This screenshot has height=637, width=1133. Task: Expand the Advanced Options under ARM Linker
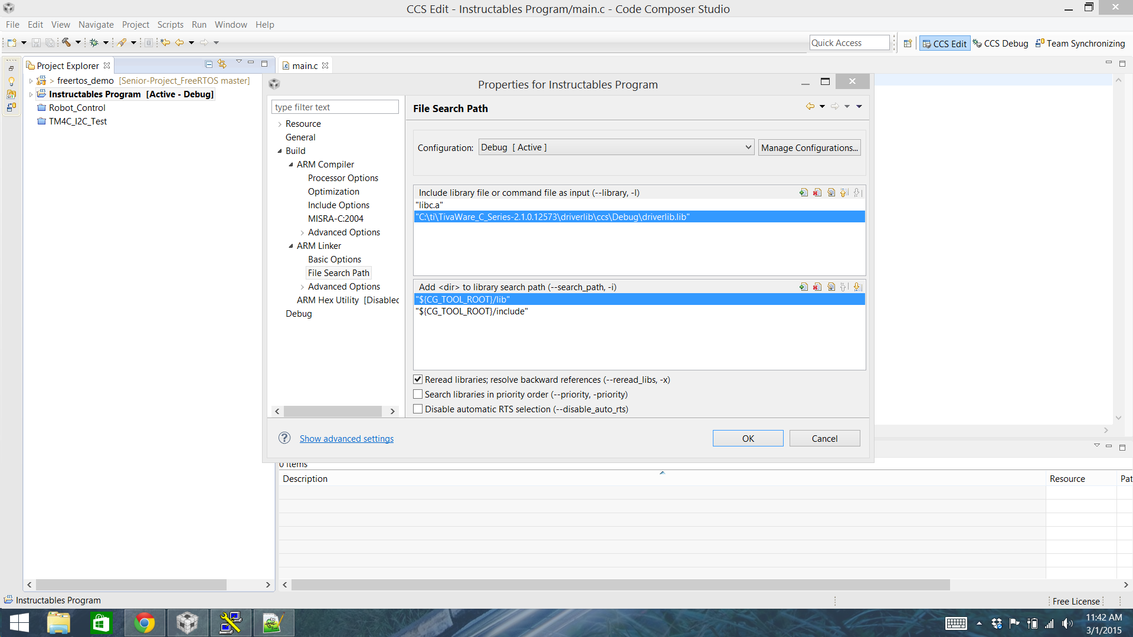[302, 286]
